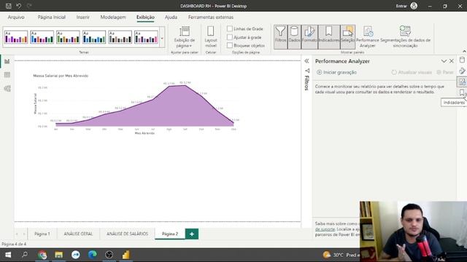Open the Data table view in sidebar
467x262 pixels.
pyautogui.click(x=7, y=75)
